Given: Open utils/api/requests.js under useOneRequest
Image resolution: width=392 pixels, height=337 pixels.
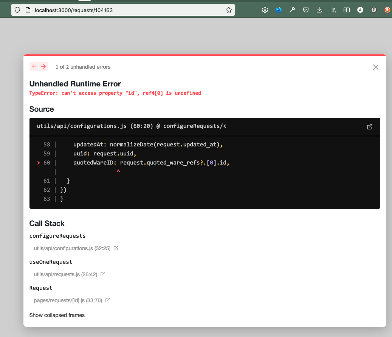Looking at the screenshot, I should point(67,274).
